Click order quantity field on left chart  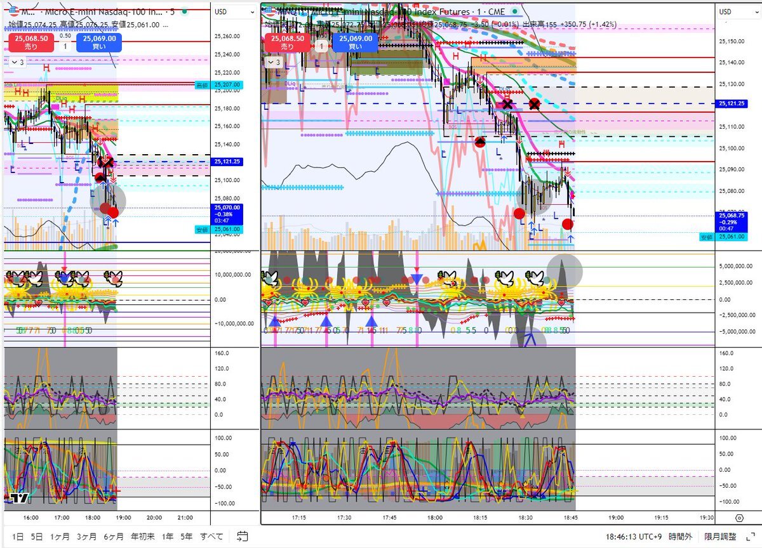click(x=65, y=46)
